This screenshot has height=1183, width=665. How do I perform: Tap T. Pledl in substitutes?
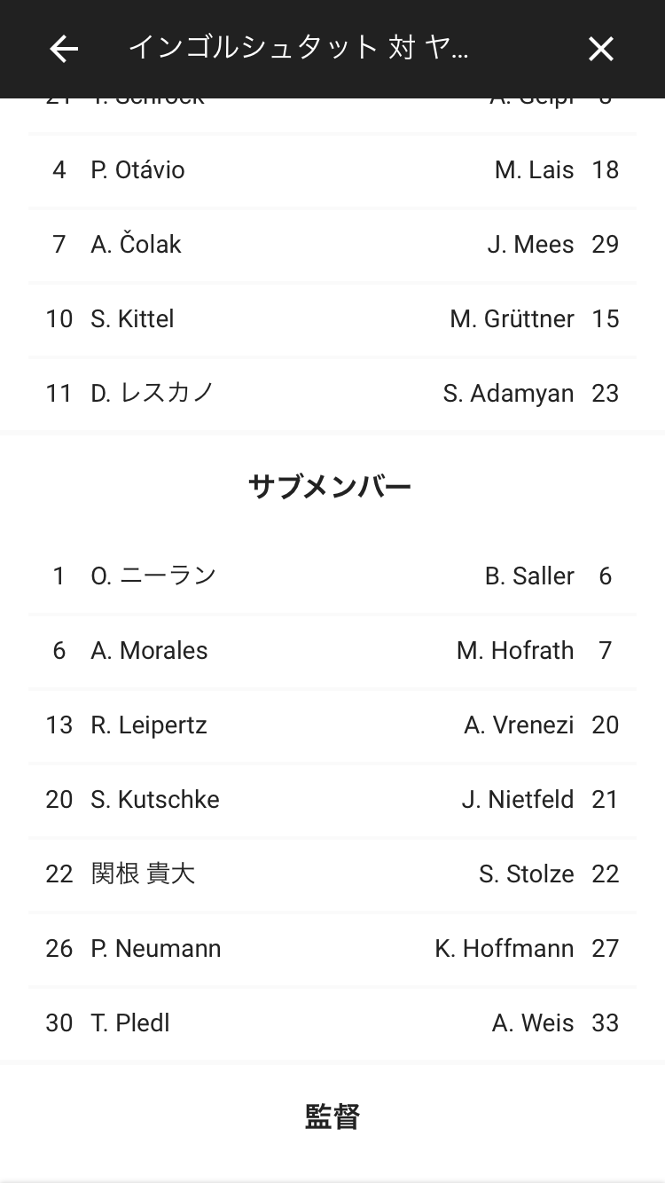pyautogui.click(x=129, y=1023)
